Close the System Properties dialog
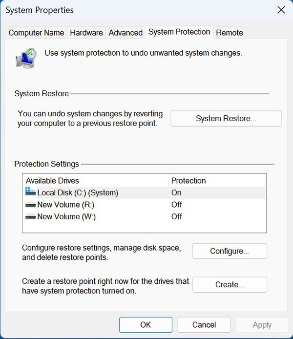The height and width of the screenshot is (339, 293). click(x=281, y=10)
